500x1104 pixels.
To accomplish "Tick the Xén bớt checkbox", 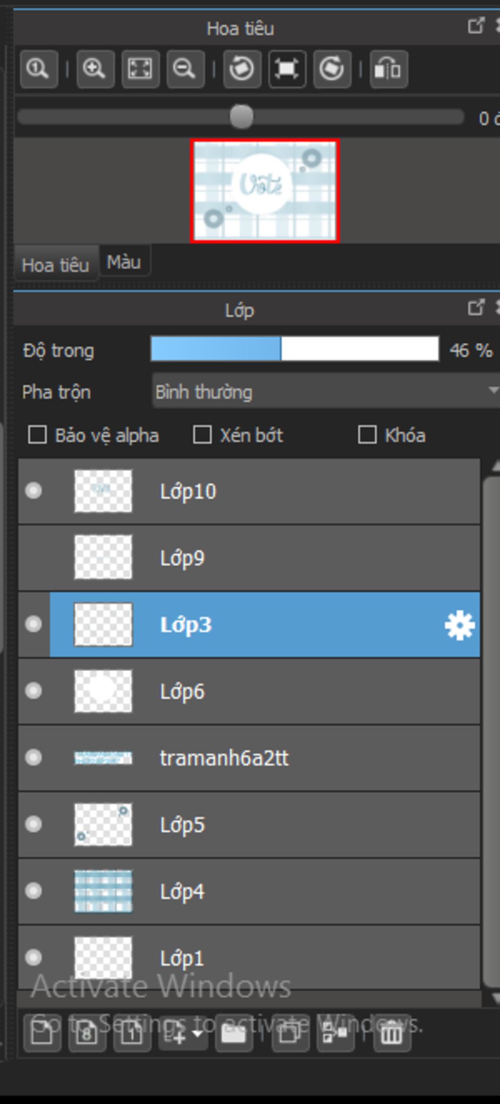I will tap(203, 435).
